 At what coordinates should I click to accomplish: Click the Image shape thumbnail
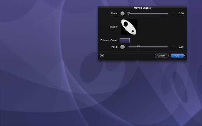(x=129, y=27)
